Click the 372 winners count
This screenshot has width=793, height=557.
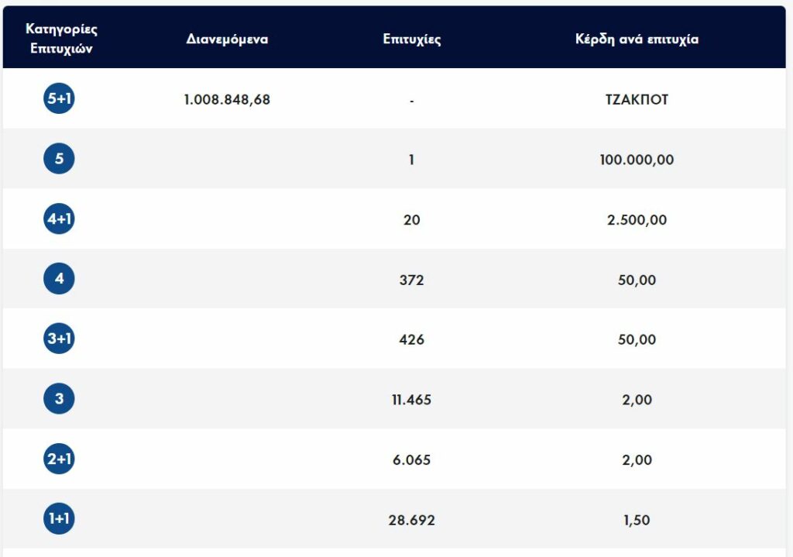(412, 280)
